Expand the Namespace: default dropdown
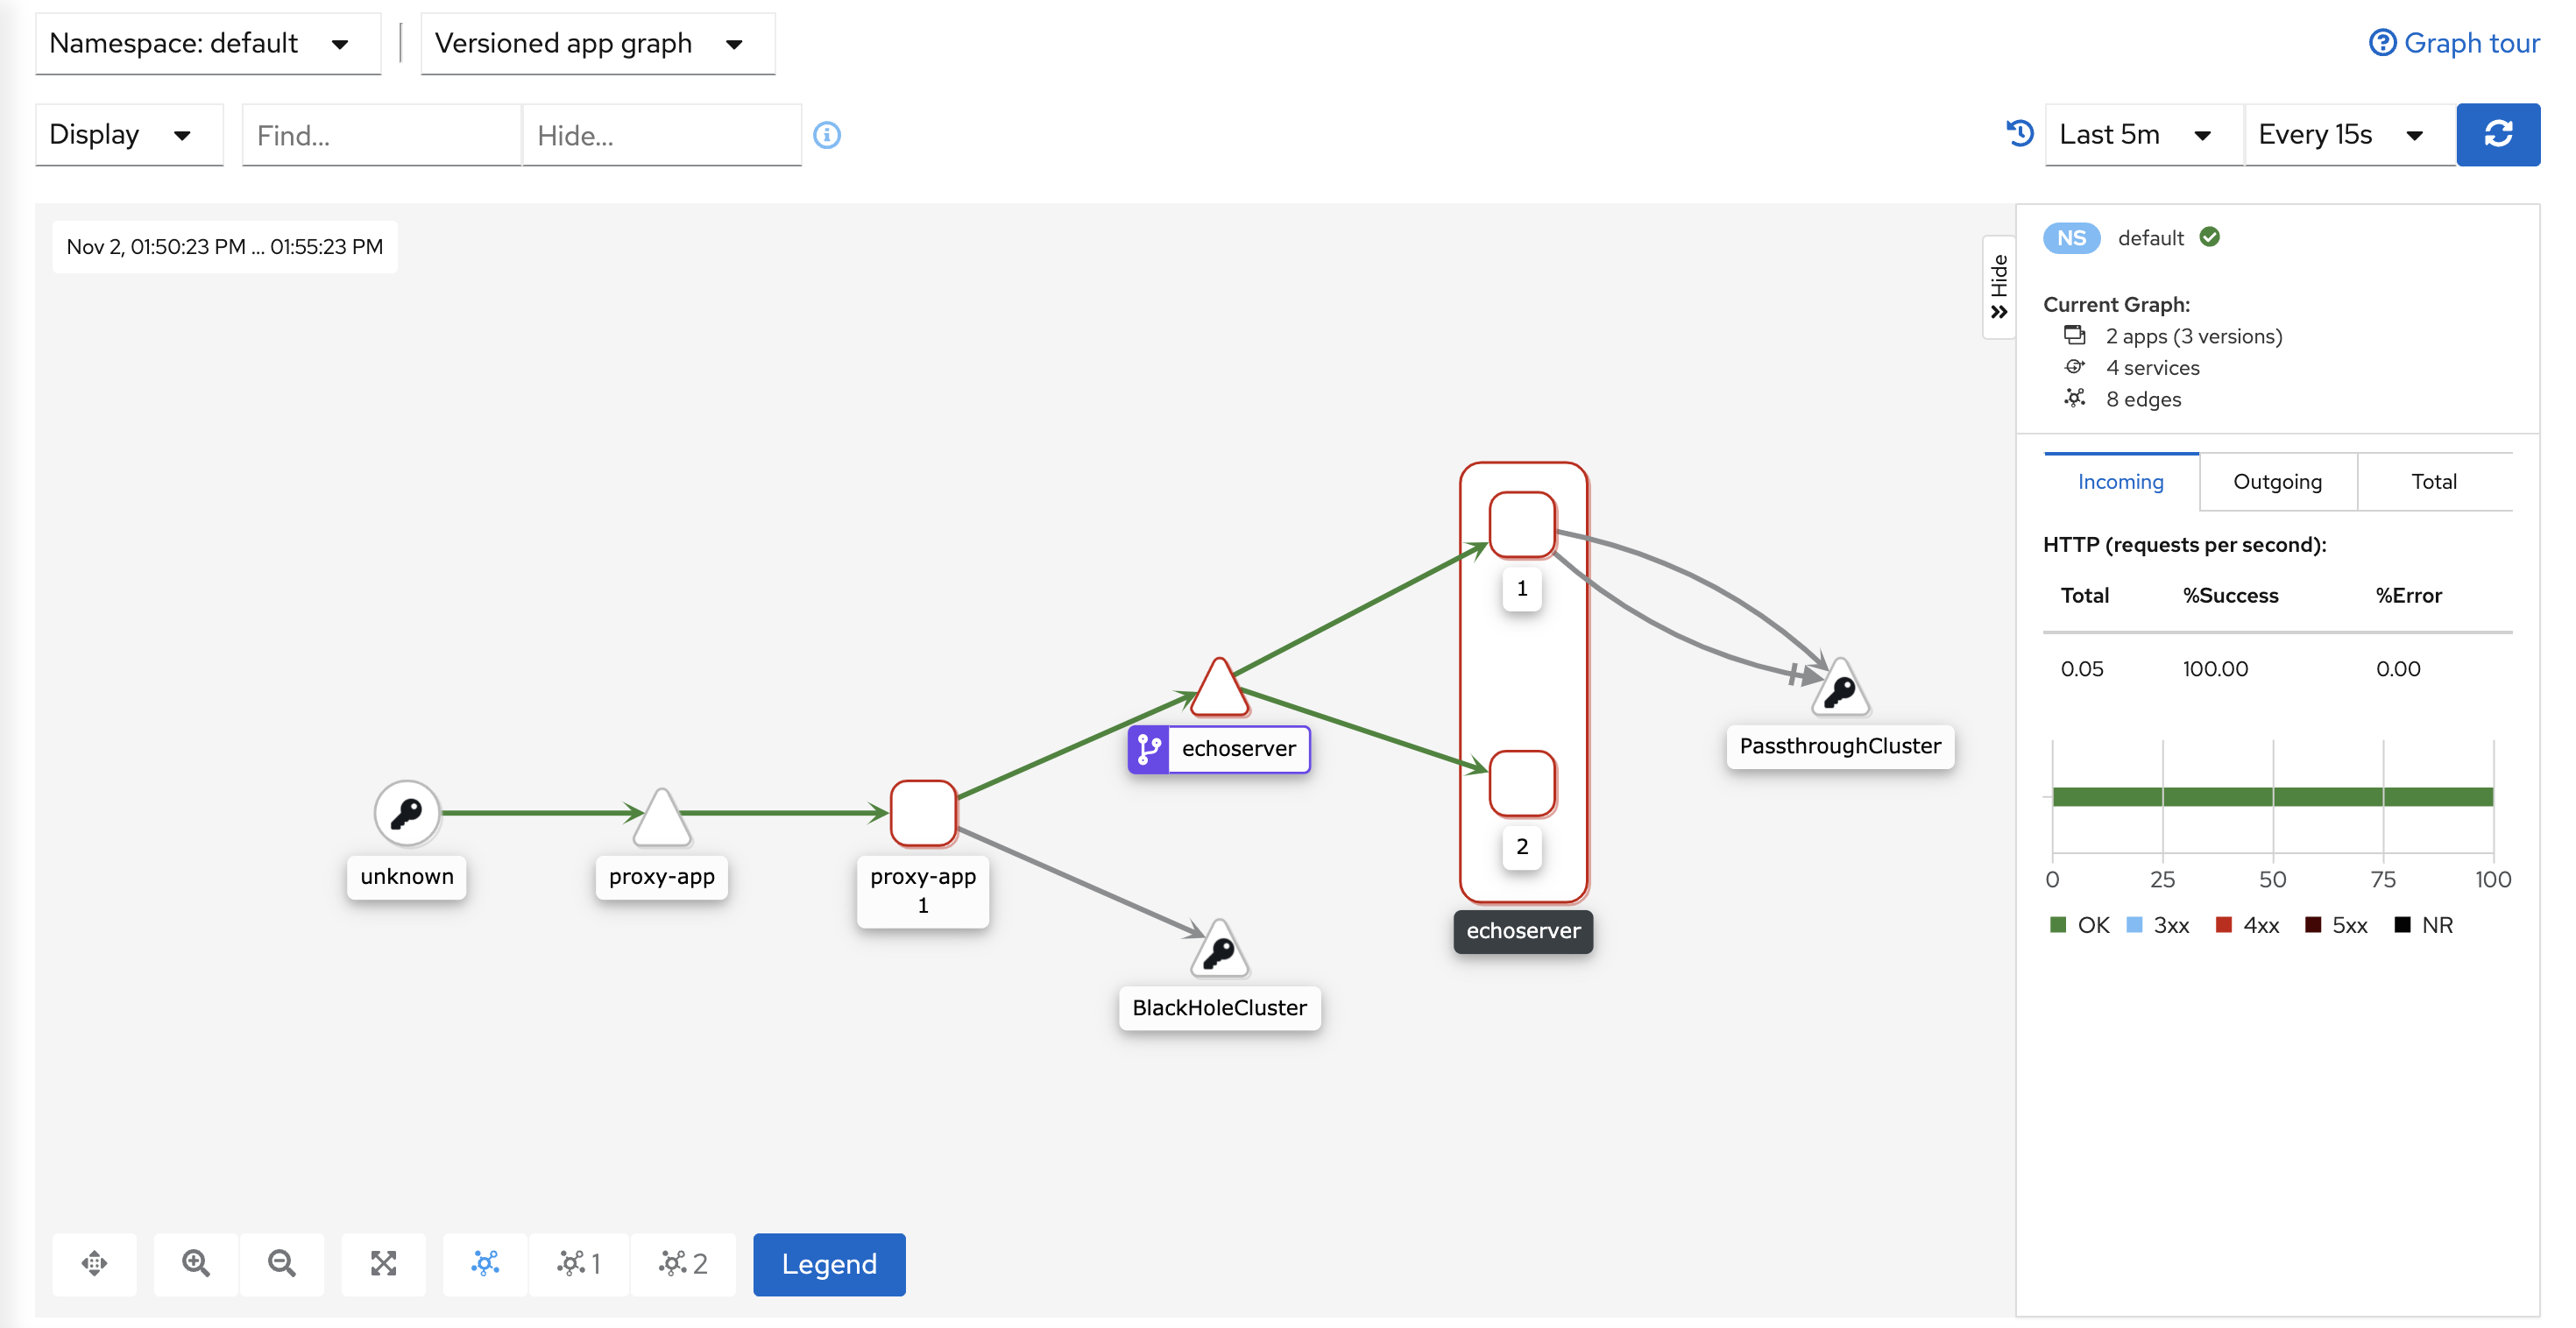 [208, 44]
